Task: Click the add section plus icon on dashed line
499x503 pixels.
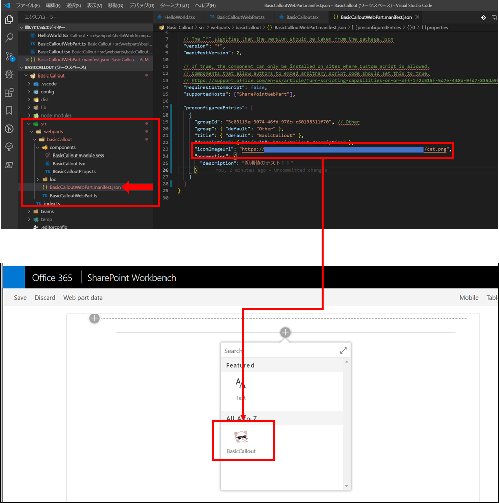Action: point(94,318)
